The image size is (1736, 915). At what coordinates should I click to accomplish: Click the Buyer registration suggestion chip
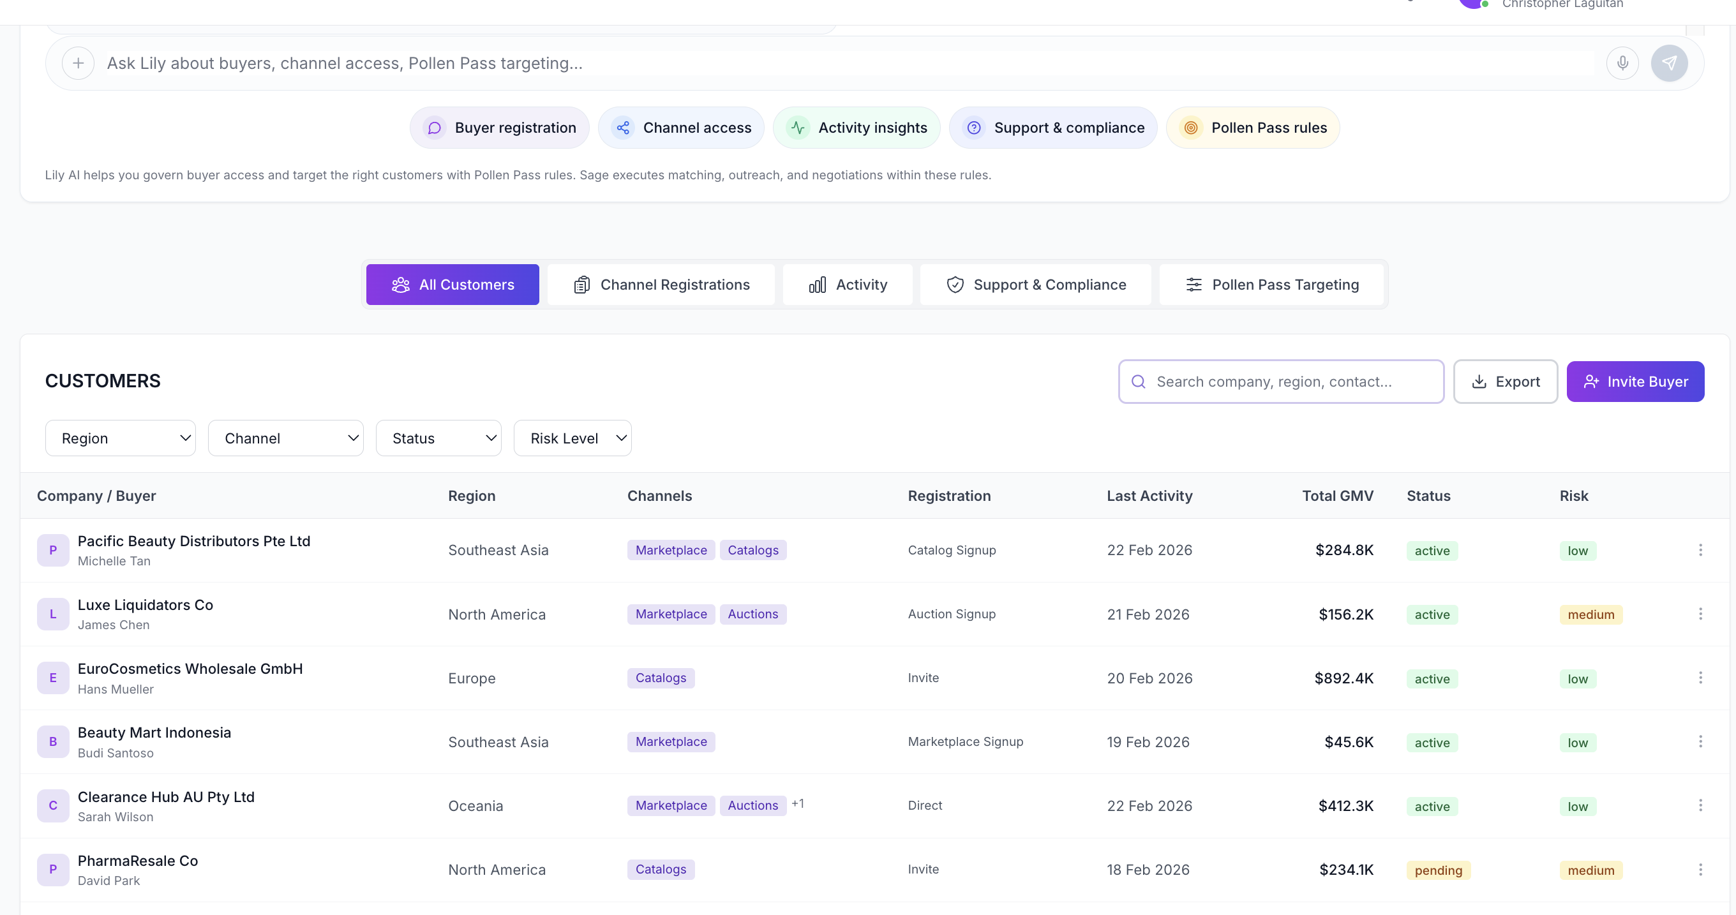point(499,128)
